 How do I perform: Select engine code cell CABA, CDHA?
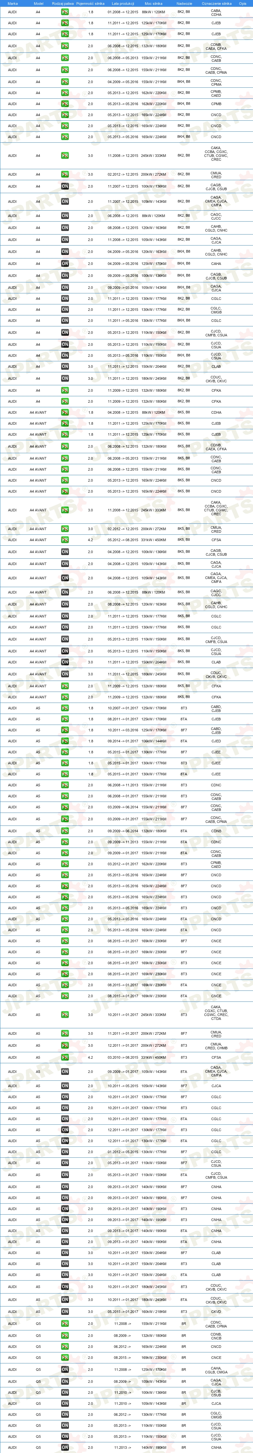point(216,12)
